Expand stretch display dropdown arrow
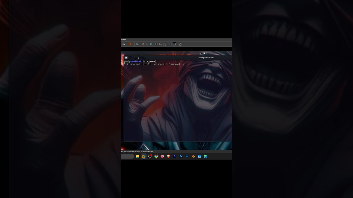Viewport: 353px width, 198px height. coord(183,44)
